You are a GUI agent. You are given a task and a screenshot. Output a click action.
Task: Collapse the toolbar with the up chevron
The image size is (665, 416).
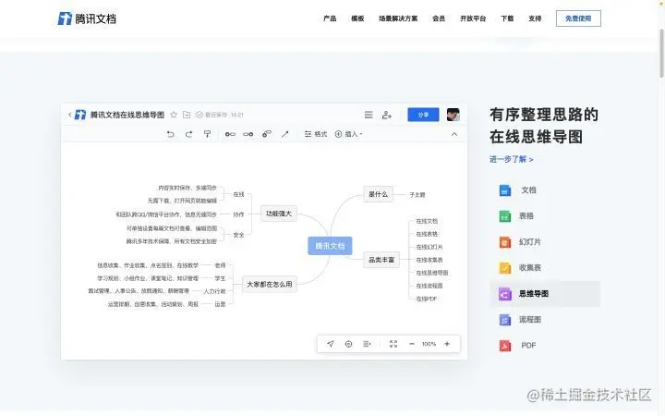click(x=454, y=134)
